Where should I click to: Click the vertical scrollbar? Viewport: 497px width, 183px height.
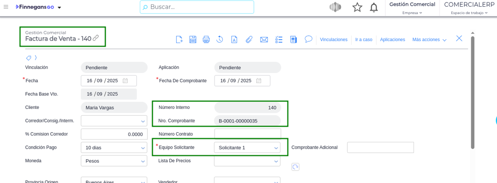[x=473, y=92]
